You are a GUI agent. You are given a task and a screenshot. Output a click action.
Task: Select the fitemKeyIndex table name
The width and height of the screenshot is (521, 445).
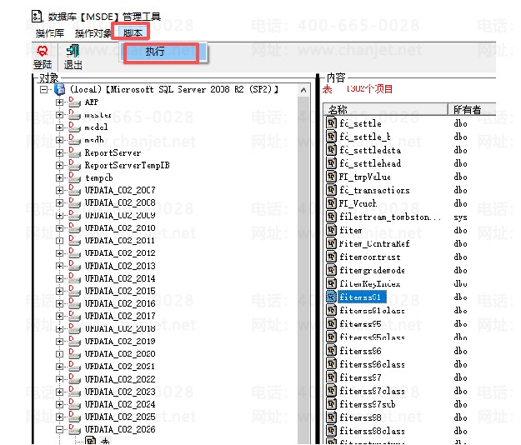[x=369, y=283]
